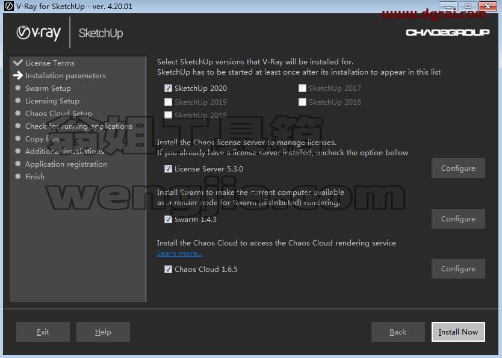Click the Install Now button
Viewport: 502px width, 358px height.
458,332
